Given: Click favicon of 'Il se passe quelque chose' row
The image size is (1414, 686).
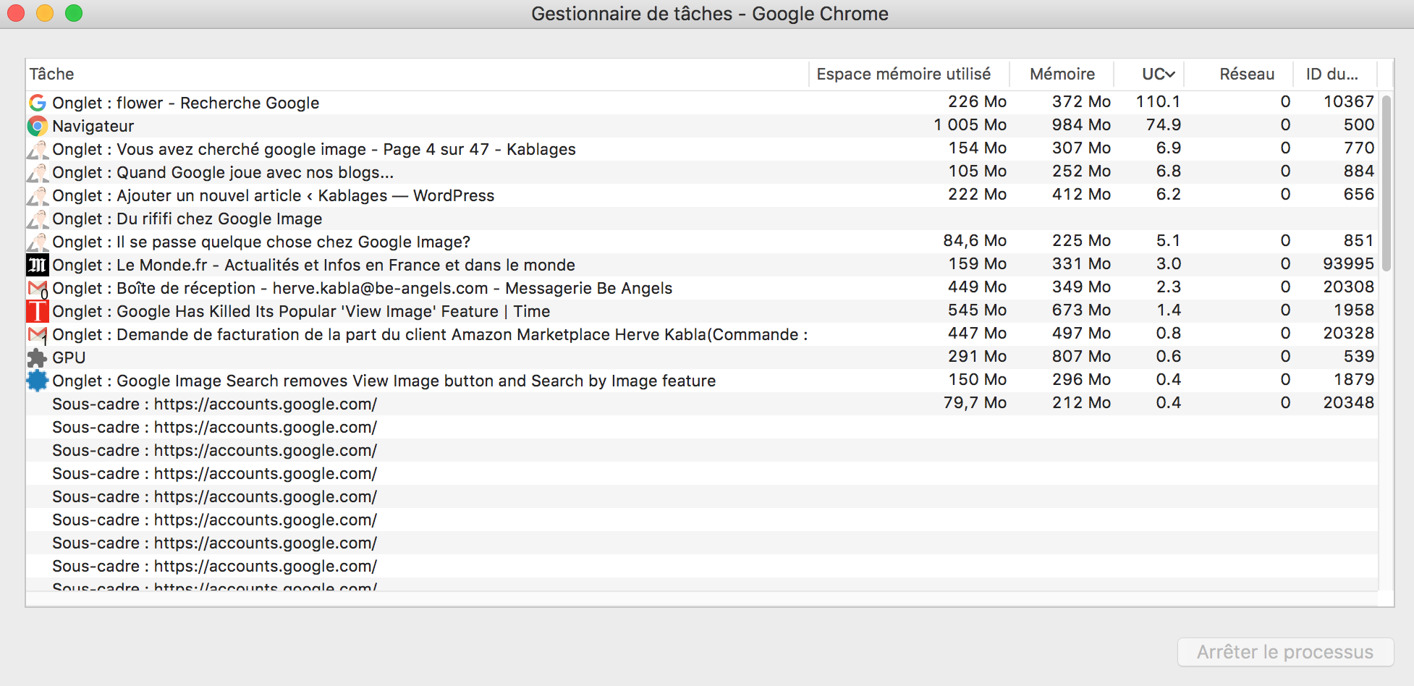Looking at the screenshot, I should (x=38, y=242).
